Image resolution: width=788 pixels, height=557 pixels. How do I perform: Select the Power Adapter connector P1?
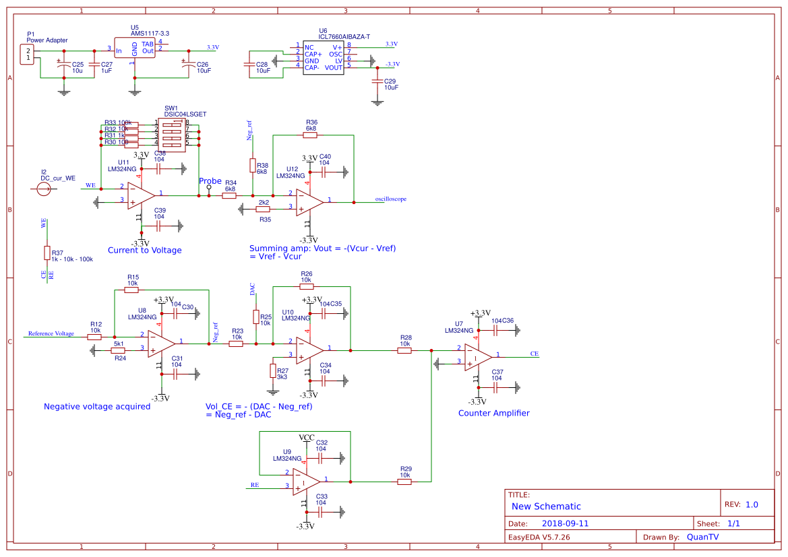pyautogui.click(x=28, y=54)
